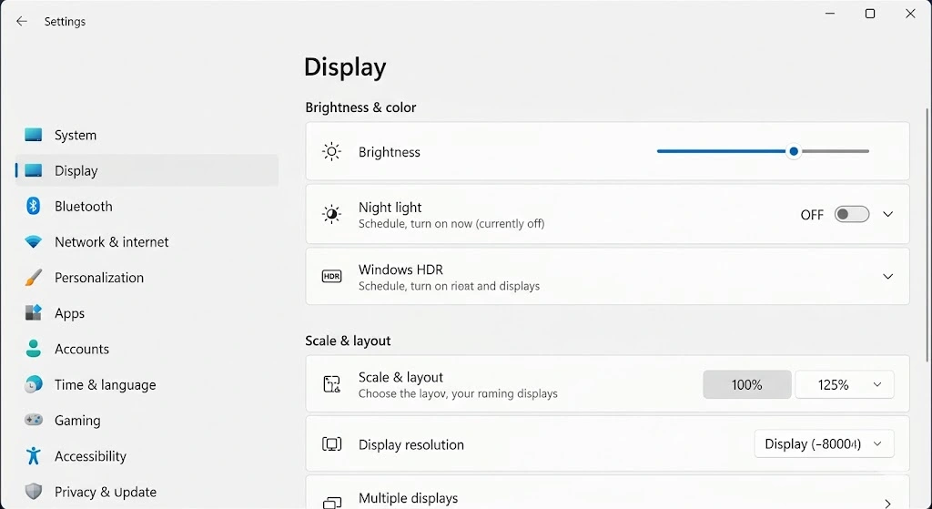Click the Scale & layout row icon
Screen dimensions: 932x509
point(331,384)
